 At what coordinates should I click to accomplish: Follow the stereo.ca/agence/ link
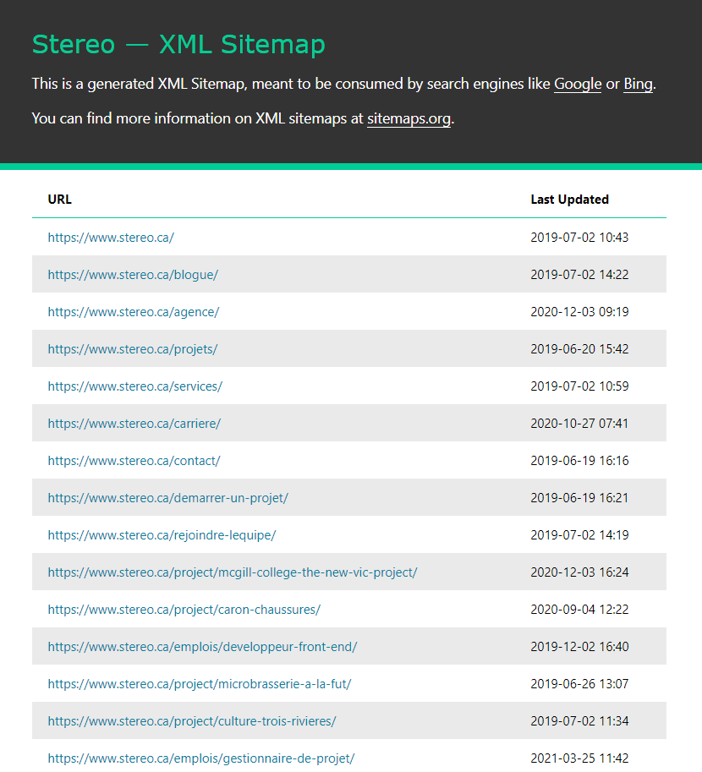[x=134, y=312]
